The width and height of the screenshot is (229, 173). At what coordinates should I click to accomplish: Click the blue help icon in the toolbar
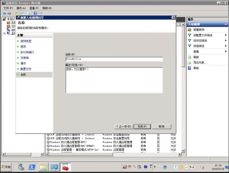tap(35, 13)
